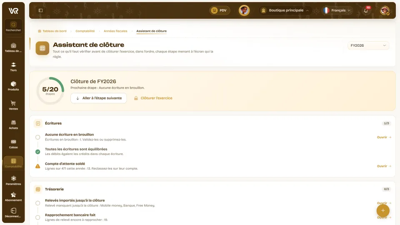Click the Tableau de bord breadcrumb home icon
The height and width of the screenshot is (225, 400).
[40, 31]
